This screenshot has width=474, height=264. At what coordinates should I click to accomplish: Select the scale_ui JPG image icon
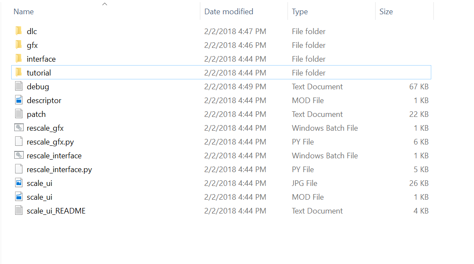point(19,183)
